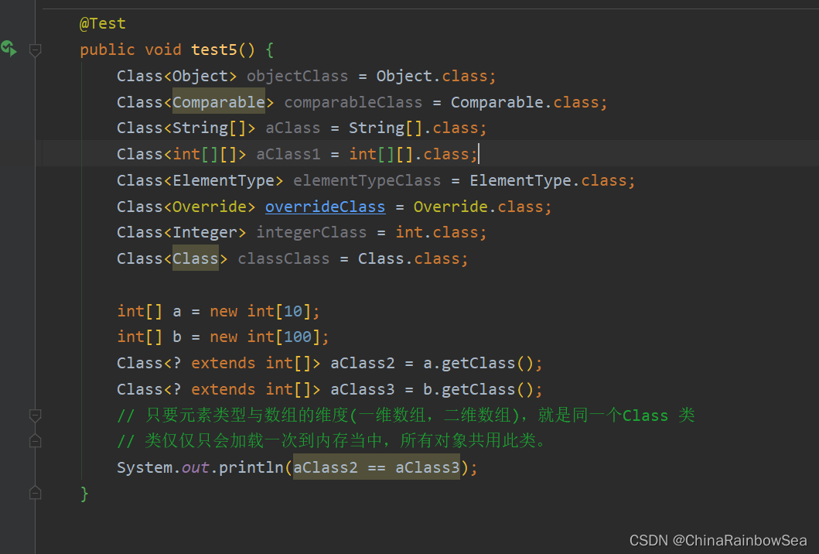Click the println method call

pos(251,467)
